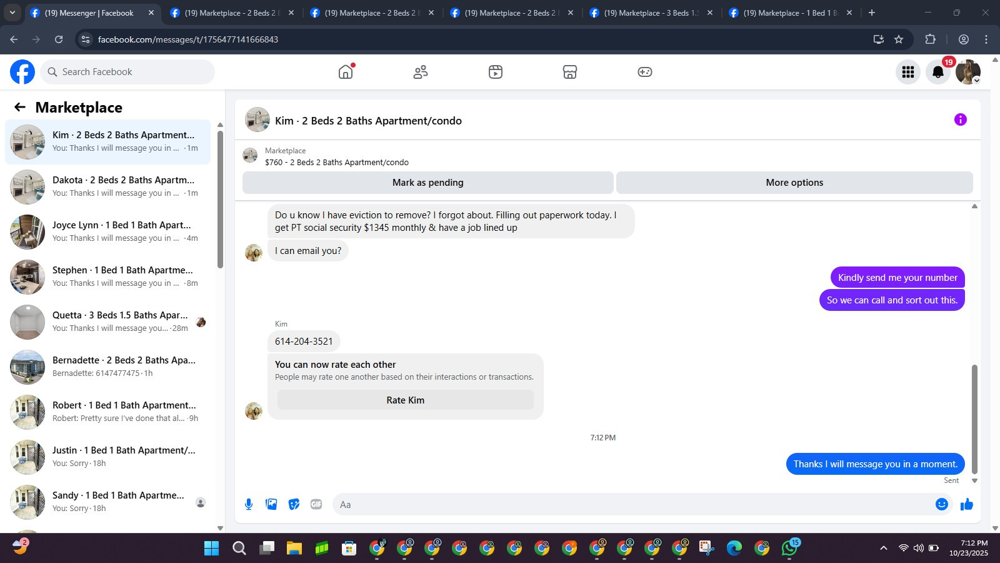Viewport: 1000px width, 563px height.
Task: Bookmark this page with the star icon
Action: (x=899, y=39)
